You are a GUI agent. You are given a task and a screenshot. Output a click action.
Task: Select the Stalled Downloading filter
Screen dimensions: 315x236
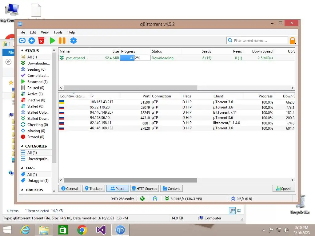(35, 119)
